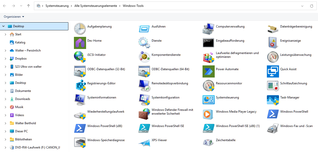This screenshot has height=152, width=318.
Task: Click the Windows-Fax und -Scan icon
Action: coord(273,128)
